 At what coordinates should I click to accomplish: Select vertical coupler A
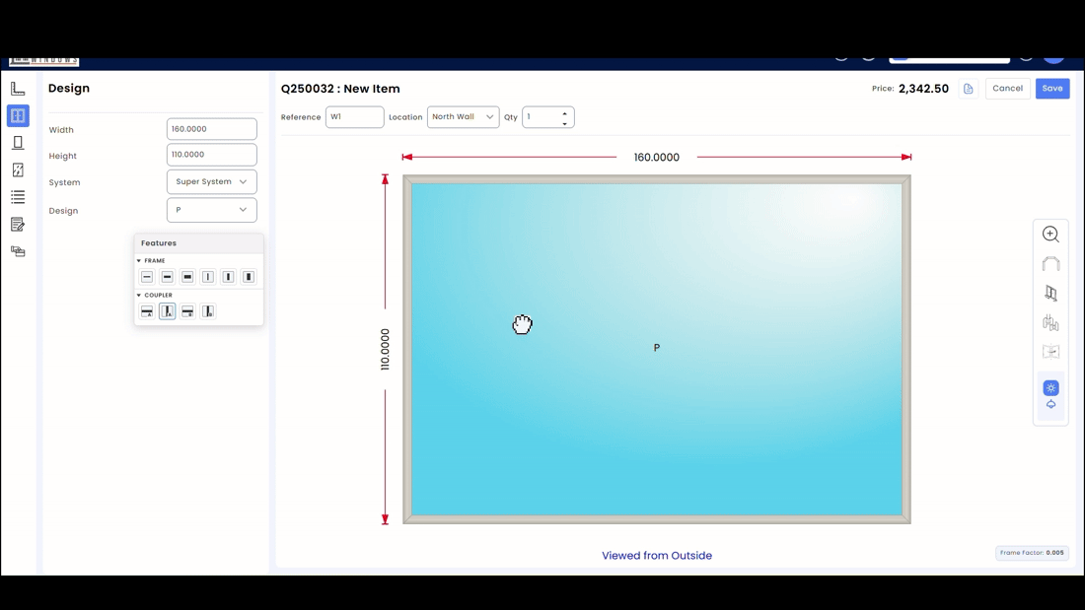point(167,311)
